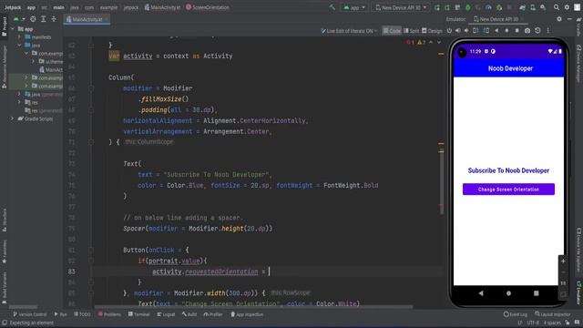
Task: Click the hammer Make Project icon
Action: click(x=332, y=7)
